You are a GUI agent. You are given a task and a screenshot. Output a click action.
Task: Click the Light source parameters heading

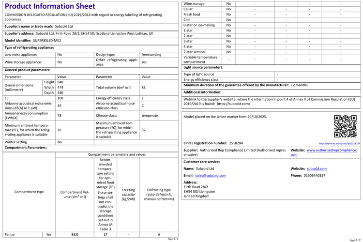pos(203,67)
